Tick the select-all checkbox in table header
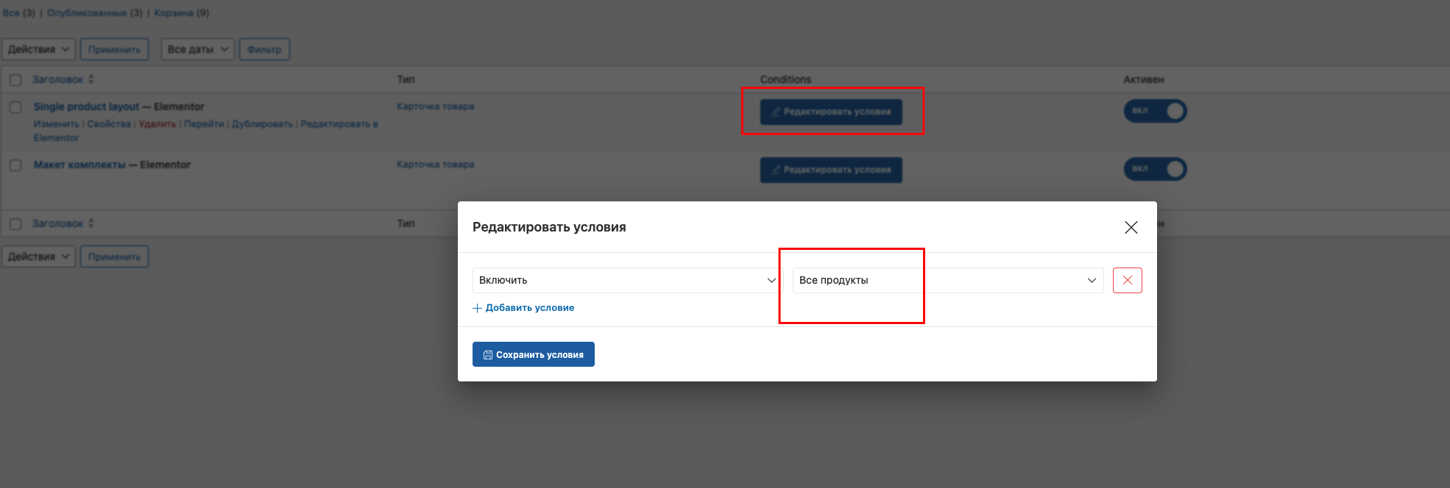Image resolution: width=1450 pixels, height=488 pixels. click(15, 79)
